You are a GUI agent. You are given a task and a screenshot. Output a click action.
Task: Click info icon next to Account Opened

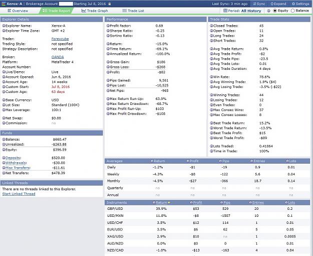(x=4, y=77)
